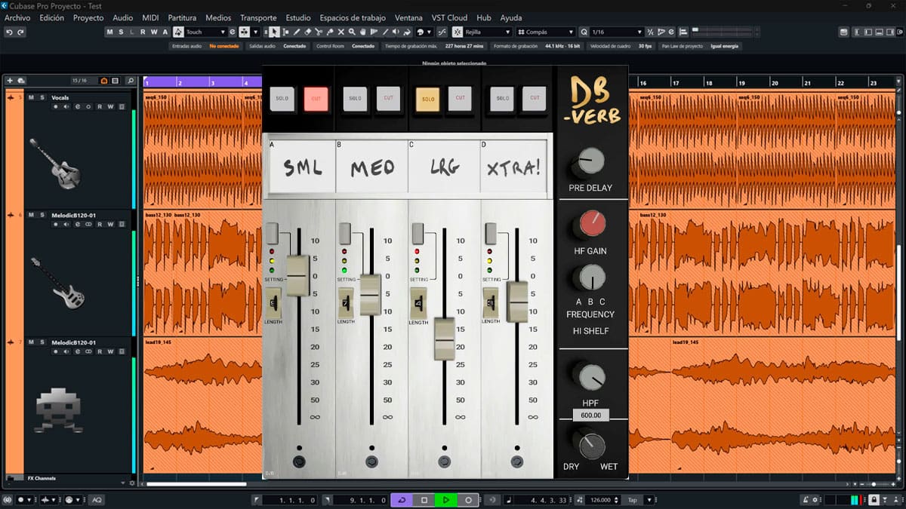906x509 pixels.
Task: Open the Proyecto menu
Action: point(88,17)
